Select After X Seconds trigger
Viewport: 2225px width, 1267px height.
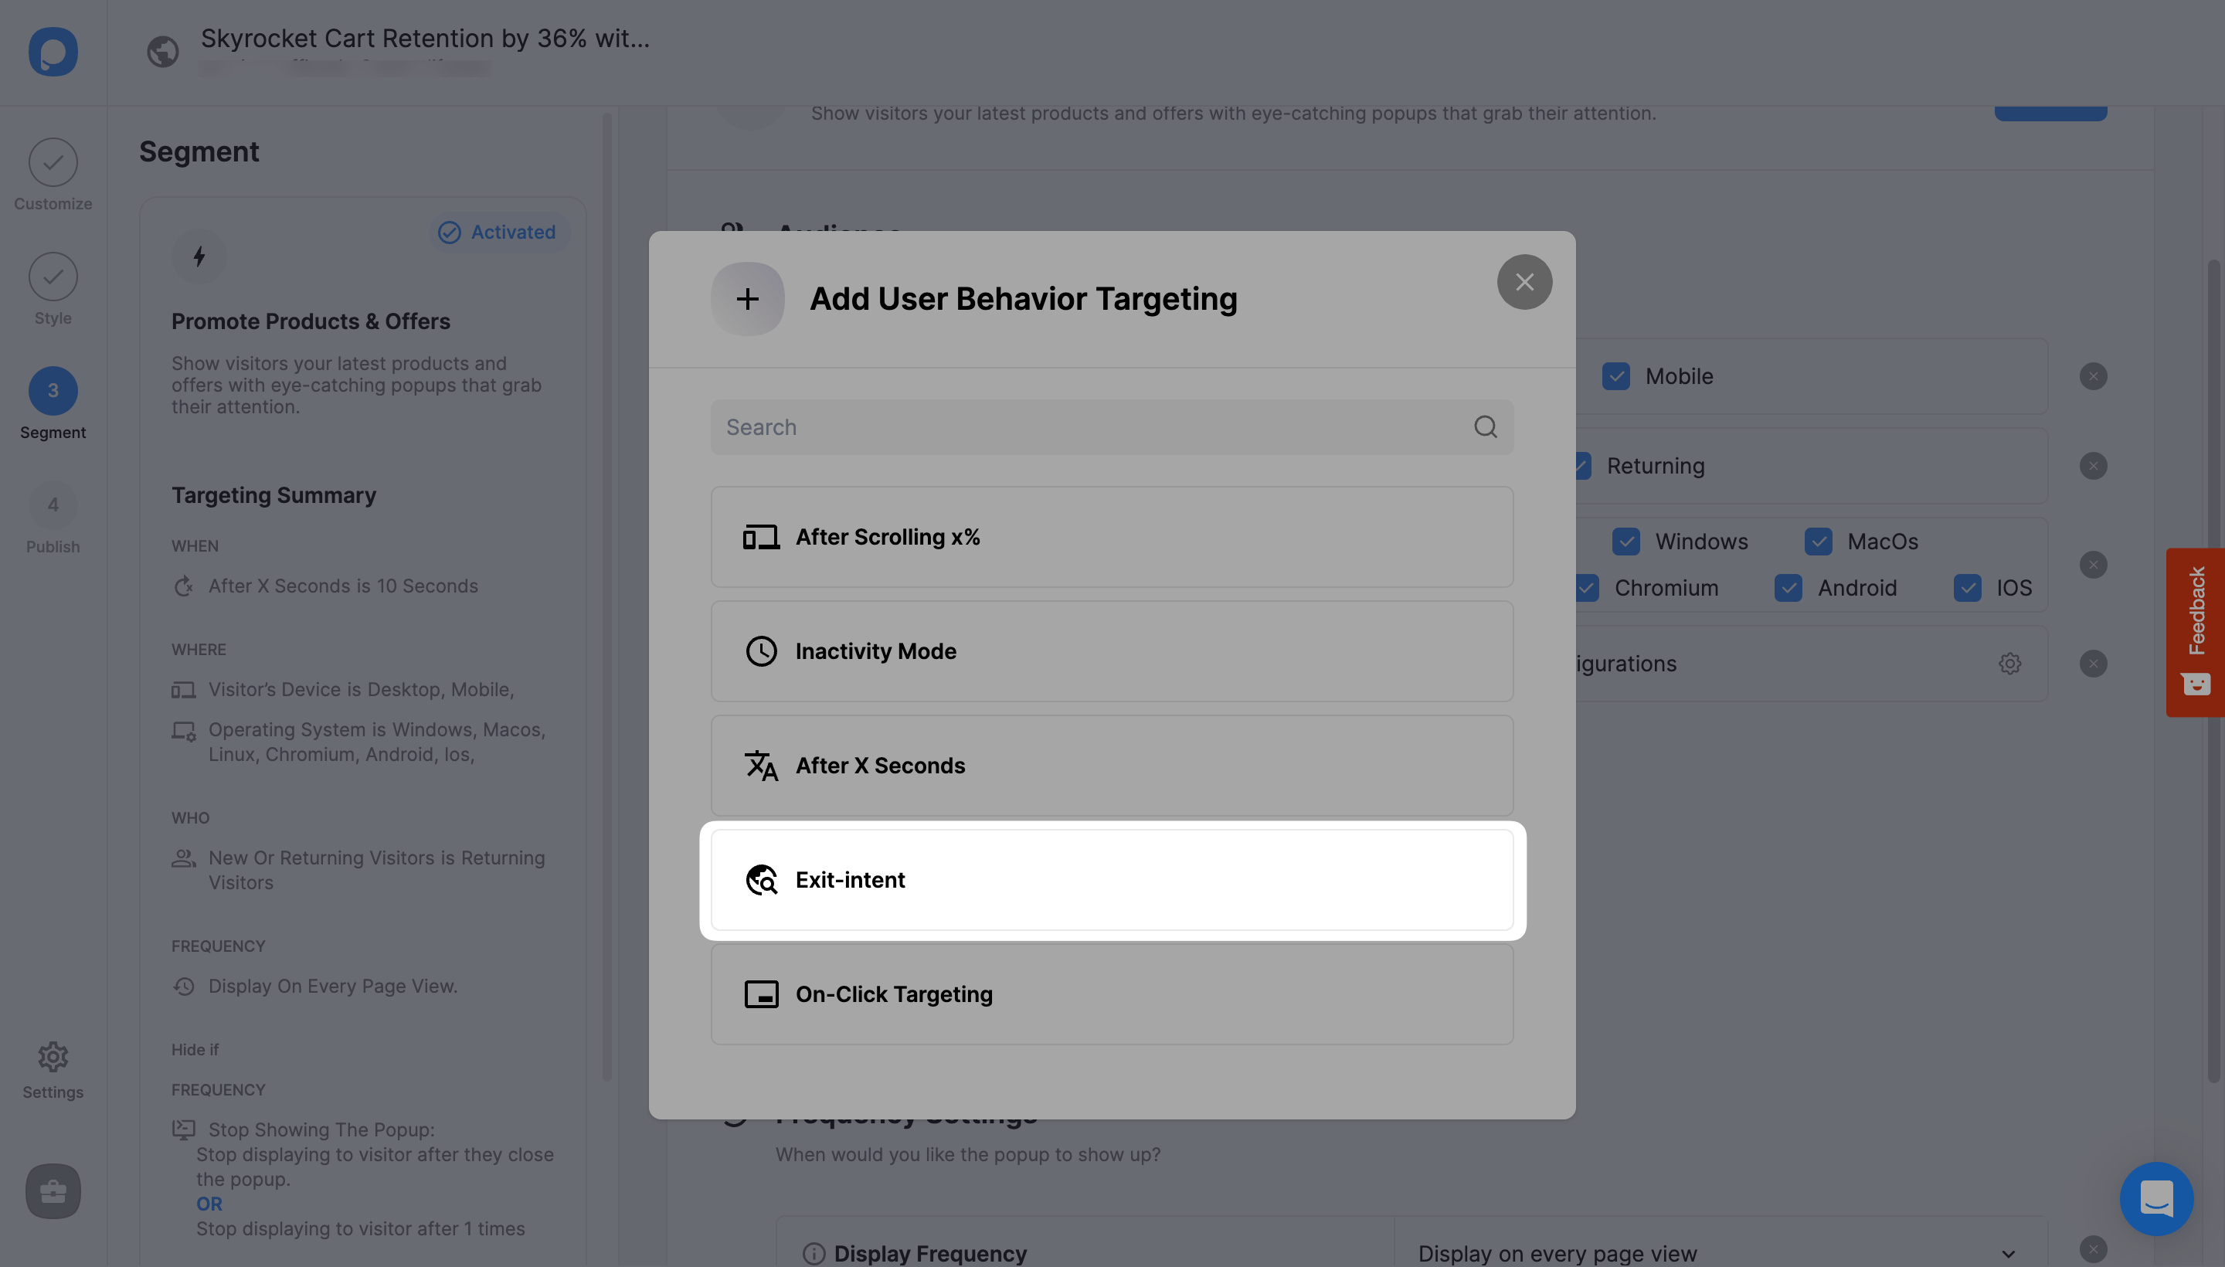[1112, 764]
